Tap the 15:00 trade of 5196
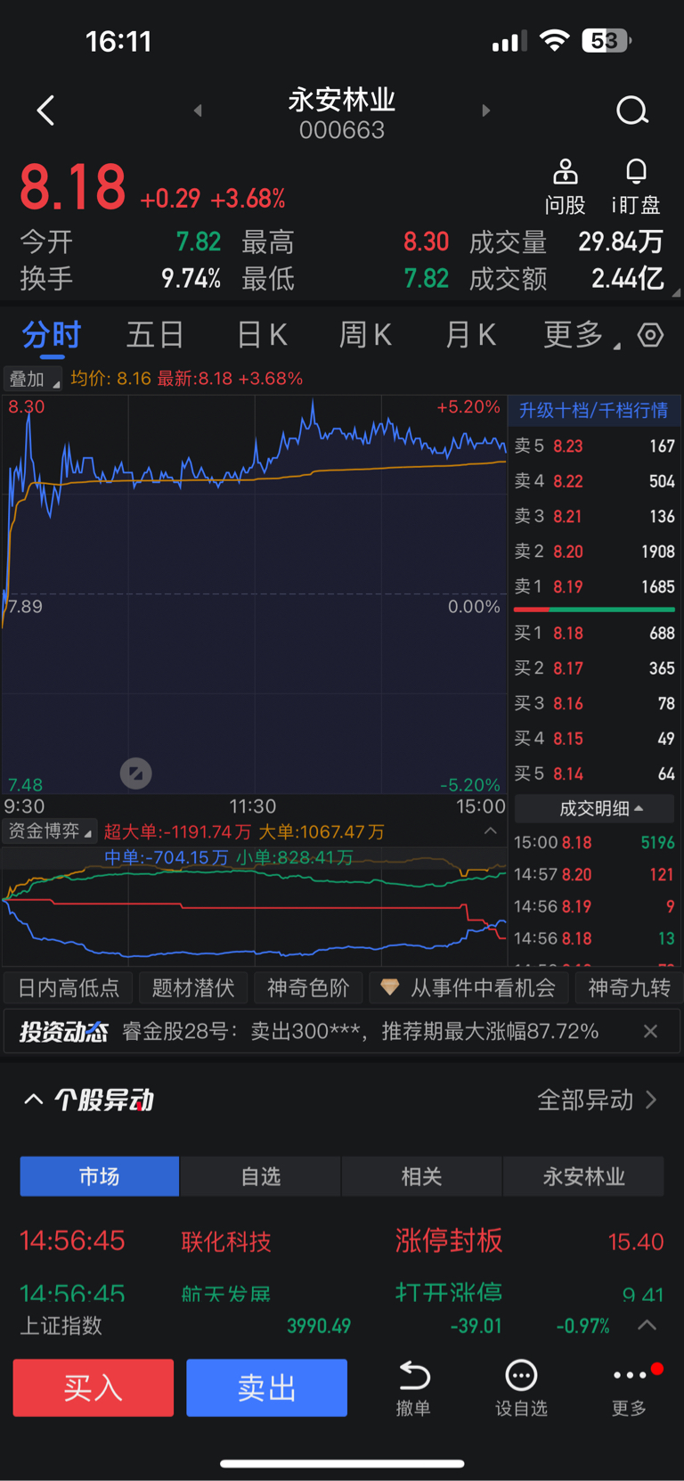 click(594, 842)
